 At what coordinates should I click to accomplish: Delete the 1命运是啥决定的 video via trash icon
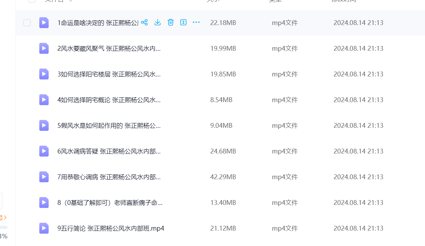(x=170, y=23)
